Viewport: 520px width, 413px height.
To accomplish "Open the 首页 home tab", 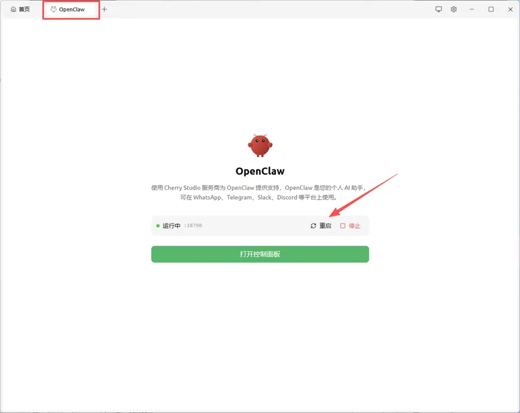I will coord(20,9).
